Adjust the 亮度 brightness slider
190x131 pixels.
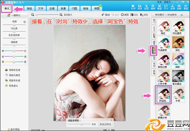[x=14, y=25]
